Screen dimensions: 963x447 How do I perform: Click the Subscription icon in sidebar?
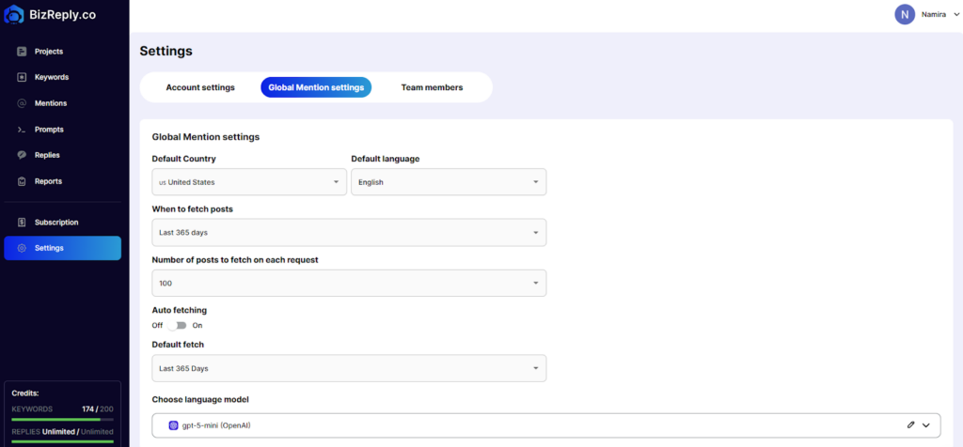click(22, 223)
